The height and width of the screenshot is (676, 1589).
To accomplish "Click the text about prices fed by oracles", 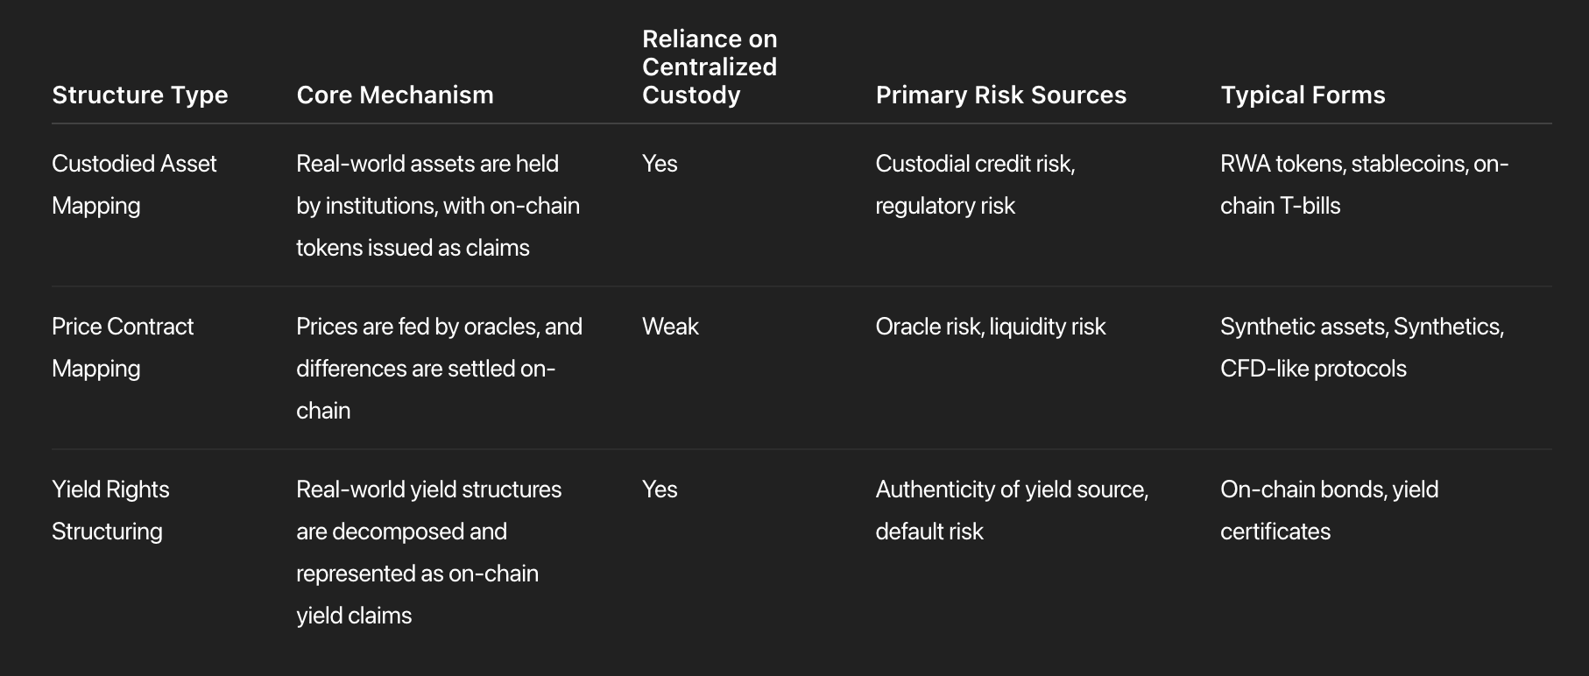I will click(438, 368).
